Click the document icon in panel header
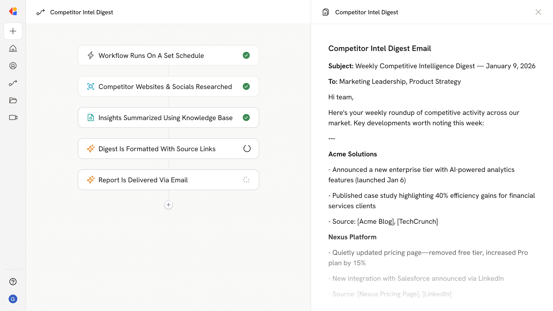Viewport: 553px width, 311px height. pyautogui.click(x=326, y=12)
